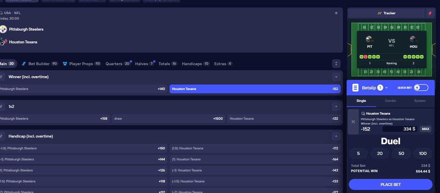The image size is (440, 193).
Task: Click the stake amount input field
Action: (400, 129)
